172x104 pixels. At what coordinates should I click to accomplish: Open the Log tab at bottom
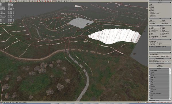click(13, 103)
